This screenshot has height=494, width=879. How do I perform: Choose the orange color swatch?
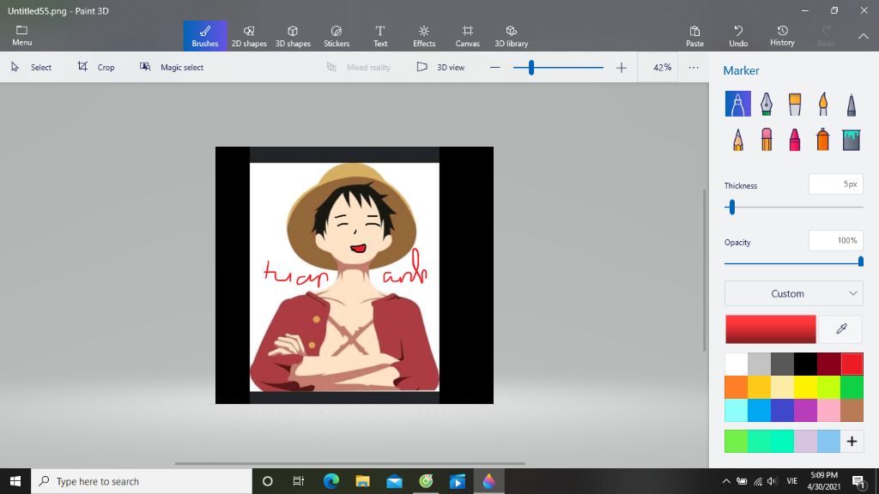(736, 387)
